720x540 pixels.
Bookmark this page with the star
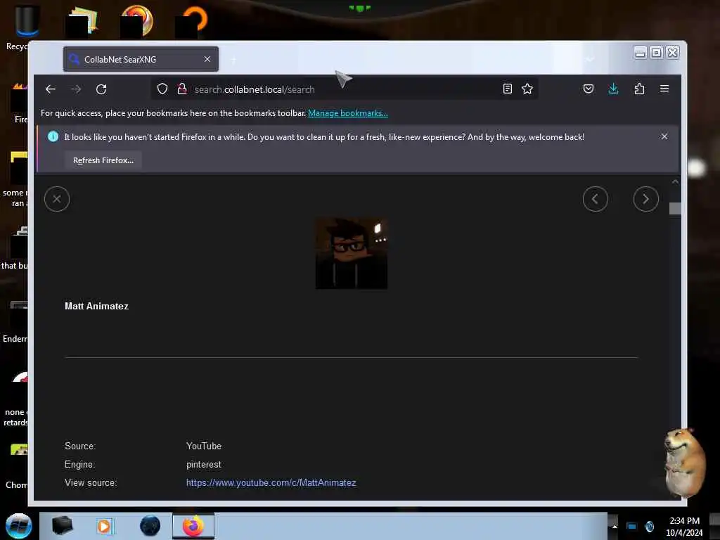coord(527,89)
